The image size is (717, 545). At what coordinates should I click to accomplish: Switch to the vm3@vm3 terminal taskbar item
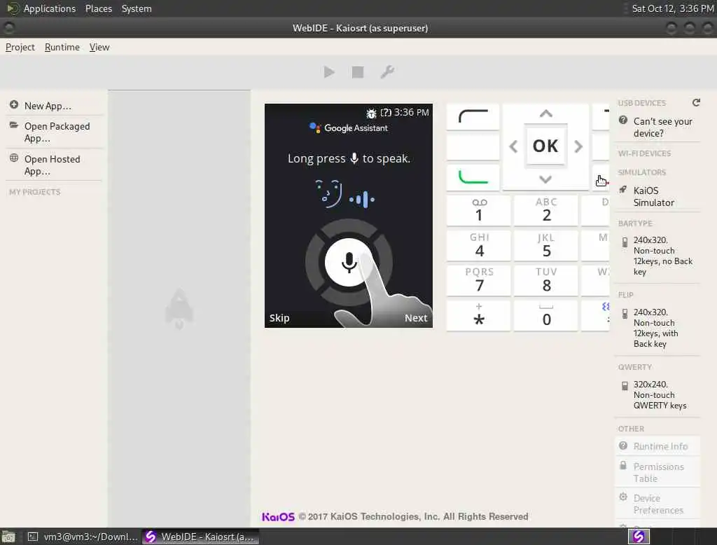coord(83,537)
